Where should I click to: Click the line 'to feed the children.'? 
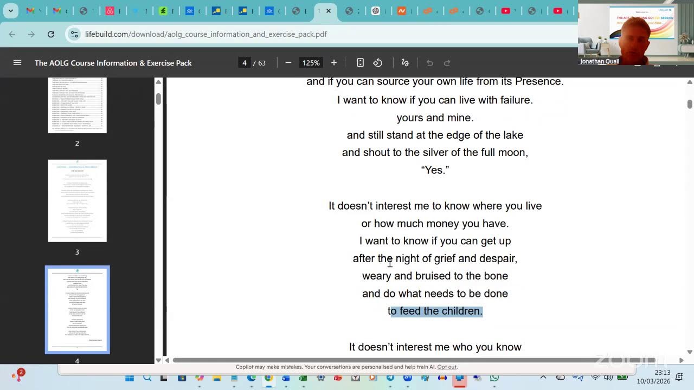tap(435, 311)
